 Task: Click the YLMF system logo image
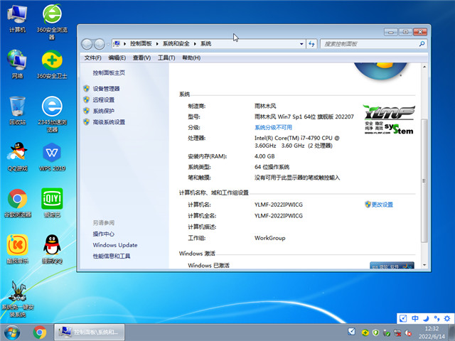(x=389, y=119)
